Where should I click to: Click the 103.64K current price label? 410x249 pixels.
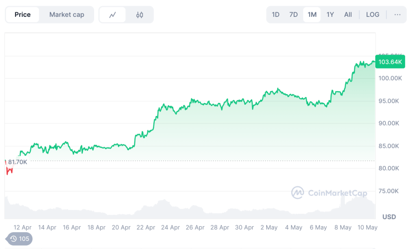[390, 62]
